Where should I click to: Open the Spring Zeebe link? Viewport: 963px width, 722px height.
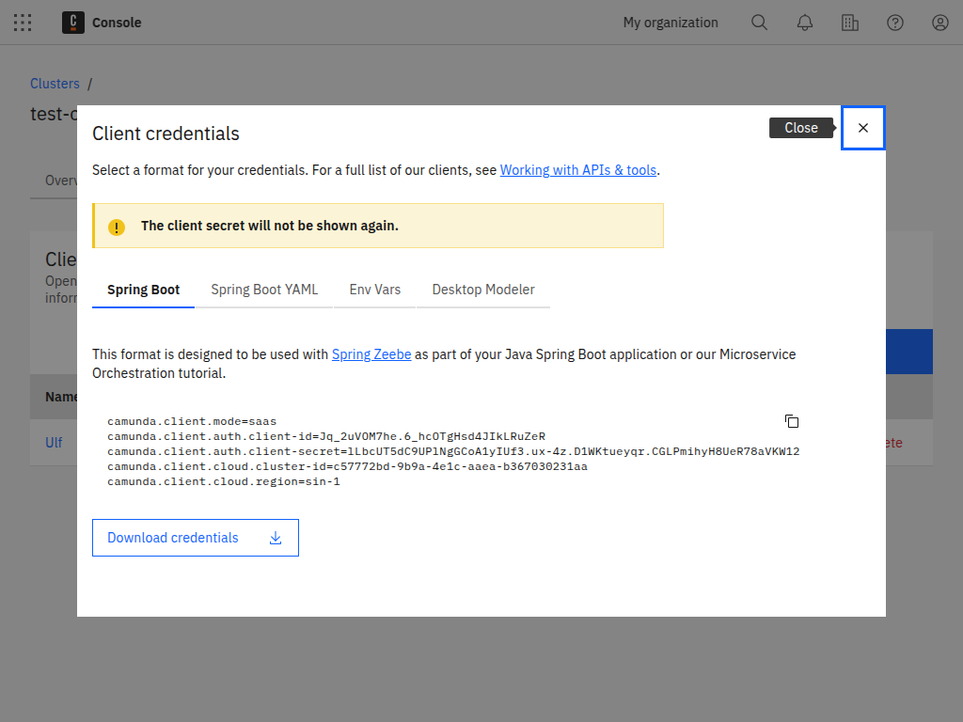371,354
